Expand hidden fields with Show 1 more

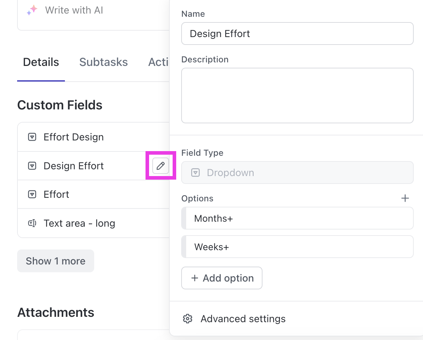pyautogui.click(x=56, y=261)
